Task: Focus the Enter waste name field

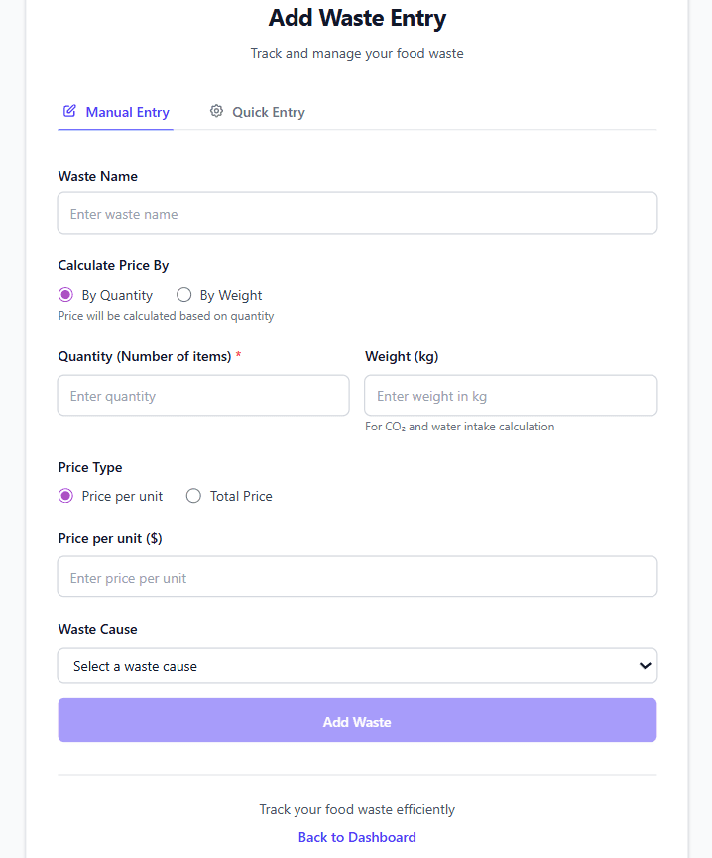Action: [357, 214]
